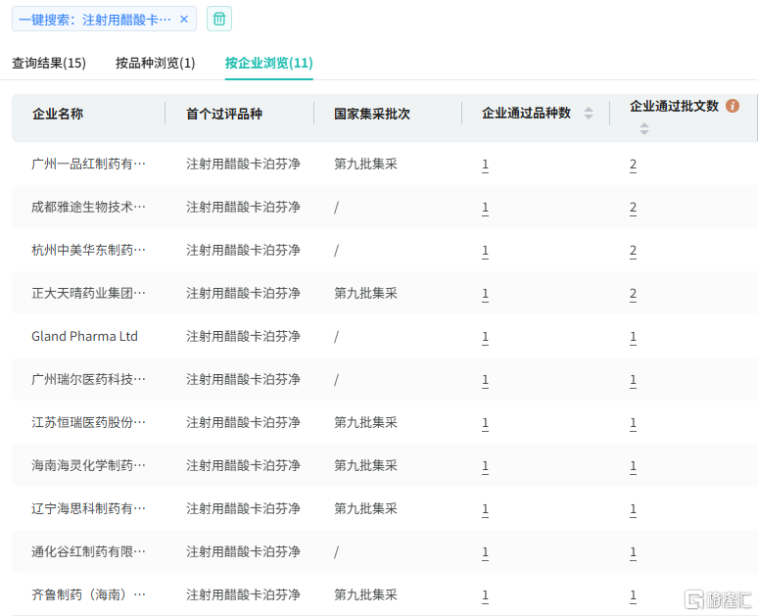Select company 广州瑞尔医药科技…
758x616 pixels.
click(88, 379)
